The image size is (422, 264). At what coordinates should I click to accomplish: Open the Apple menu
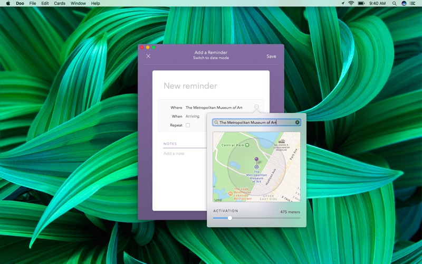(x=8, y=3)
